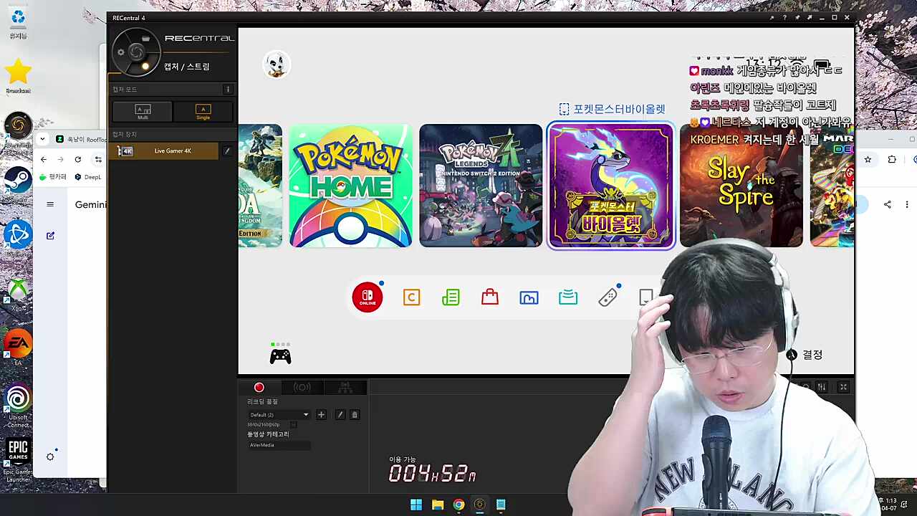Screen dimensions: 917x516
Task: Bookmark the page with the star icon
Action: point(868,159)
